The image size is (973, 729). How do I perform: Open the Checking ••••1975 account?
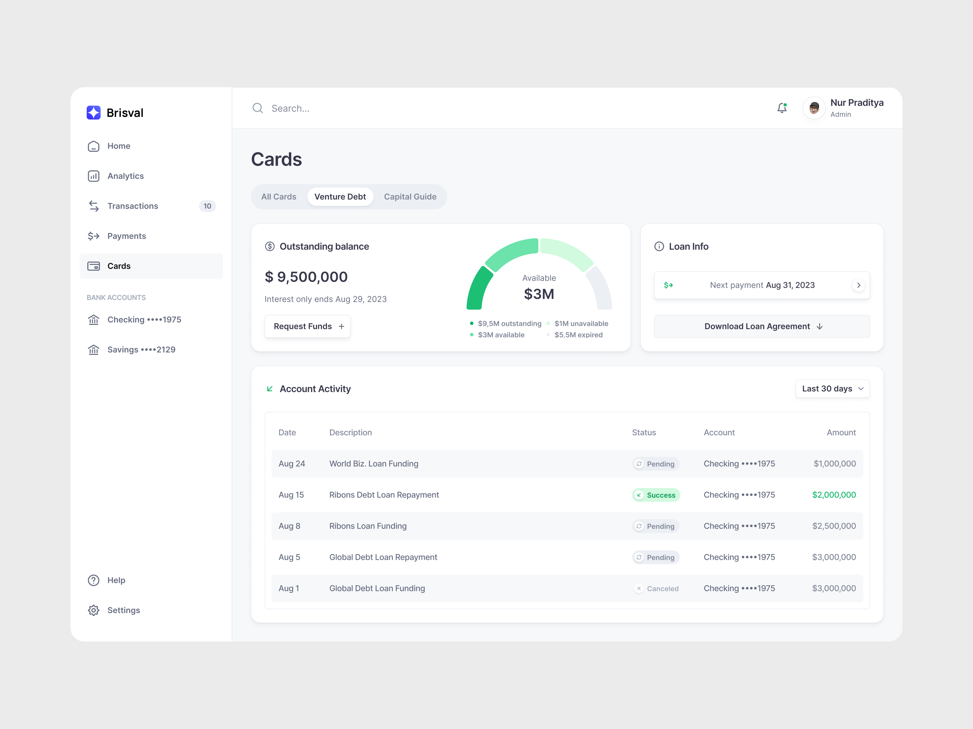tap(144, 320)
